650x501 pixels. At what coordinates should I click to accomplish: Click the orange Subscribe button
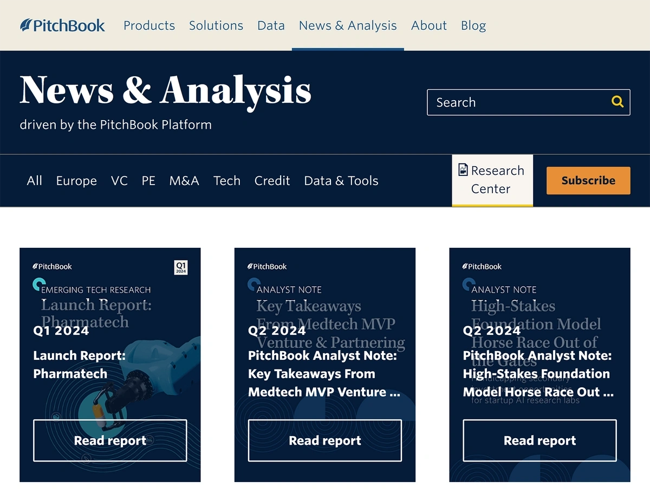click(588, 181)
